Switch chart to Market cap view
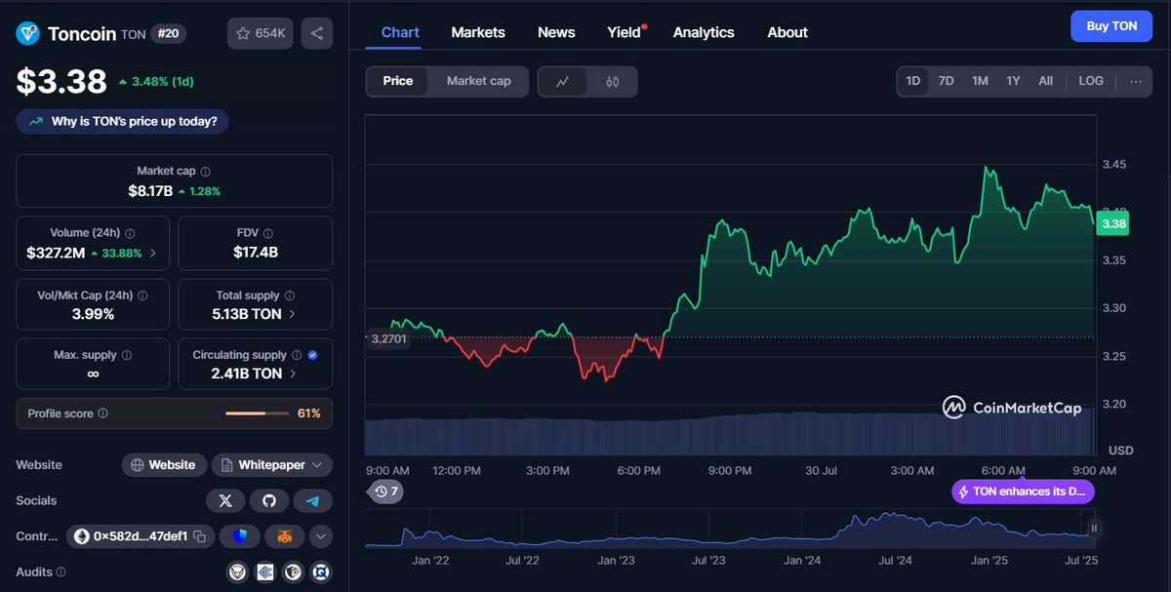The image size is (1171, 592). click(x=478, y=81)
